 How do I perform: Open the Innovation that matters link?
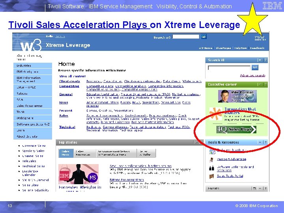click(x=240, y=111)
